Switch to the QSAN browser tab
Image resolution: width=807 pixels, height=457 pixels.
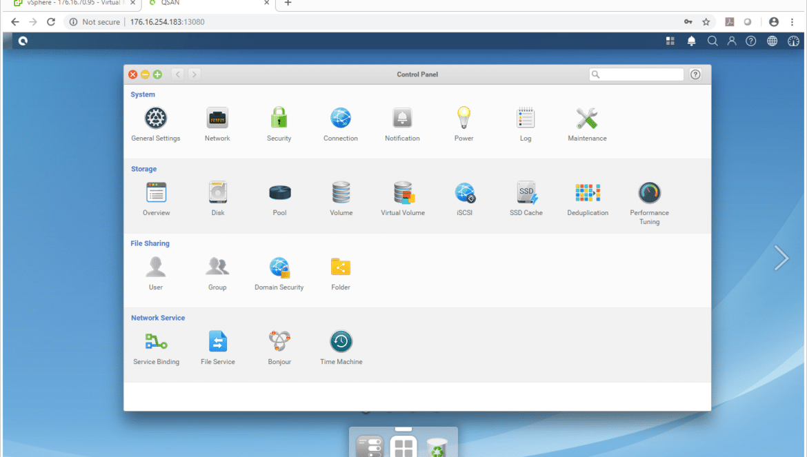(x=208, y=3)
